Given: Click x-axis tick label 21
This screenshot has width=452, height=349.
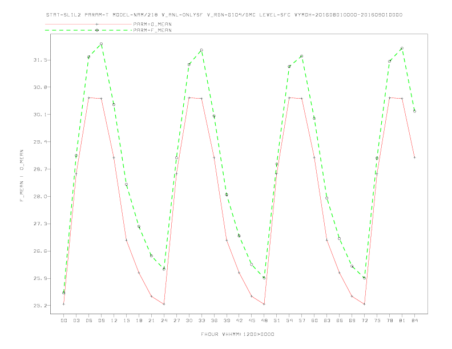Looking at the screenshot, I should [151, 320].
